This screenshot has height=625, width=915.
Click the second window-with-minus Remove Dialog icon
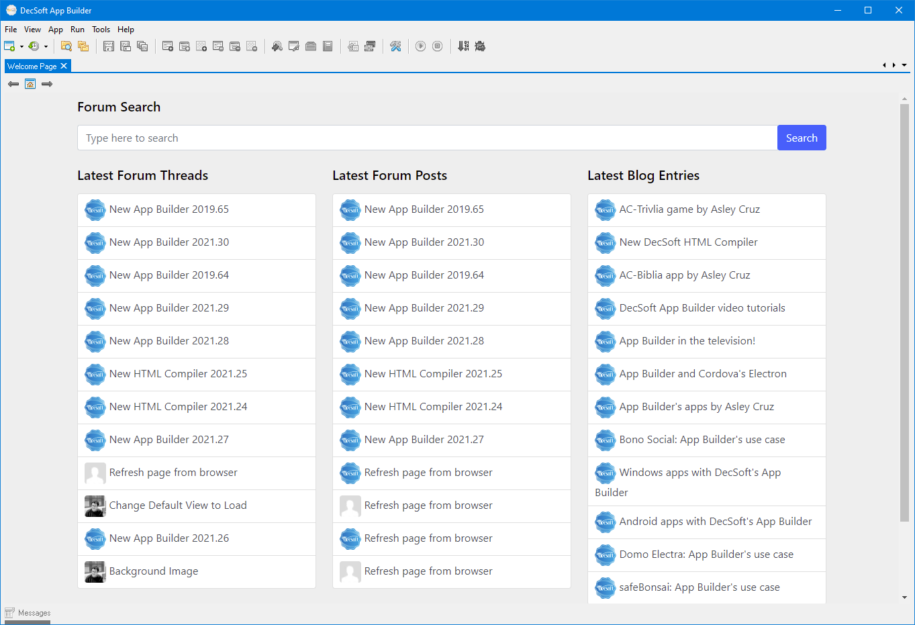click(x=235, y=46)
